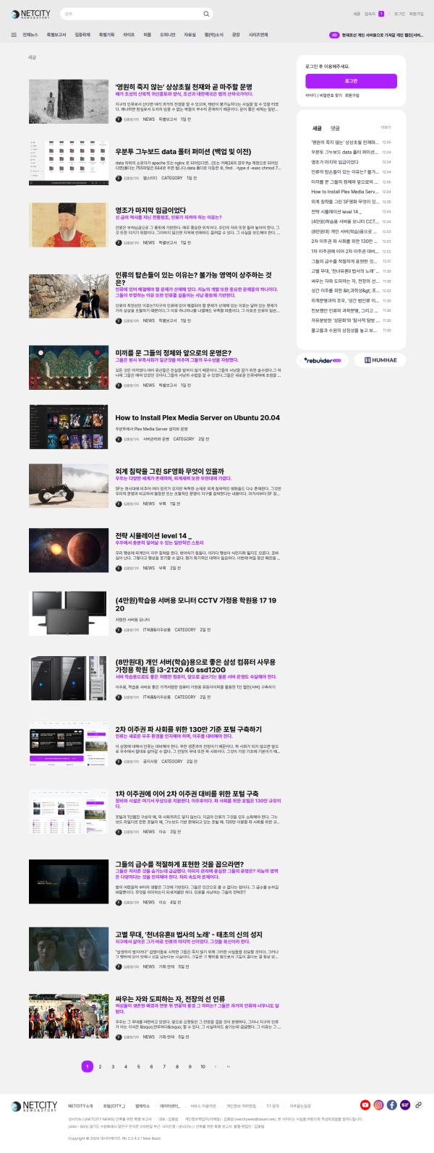Click the search magnifier icon
434x1153 pixels.
click(x=206, y=14)
